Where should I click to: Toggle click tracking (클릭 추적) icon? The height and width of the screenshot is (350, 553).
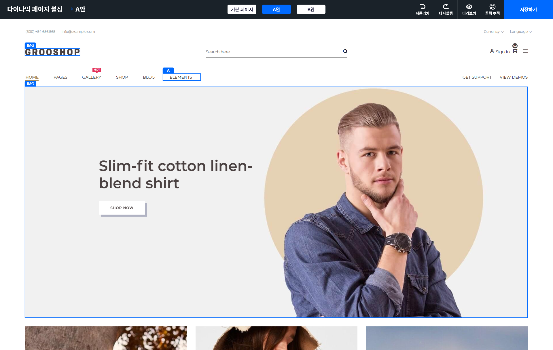click(x=492, y=7)
